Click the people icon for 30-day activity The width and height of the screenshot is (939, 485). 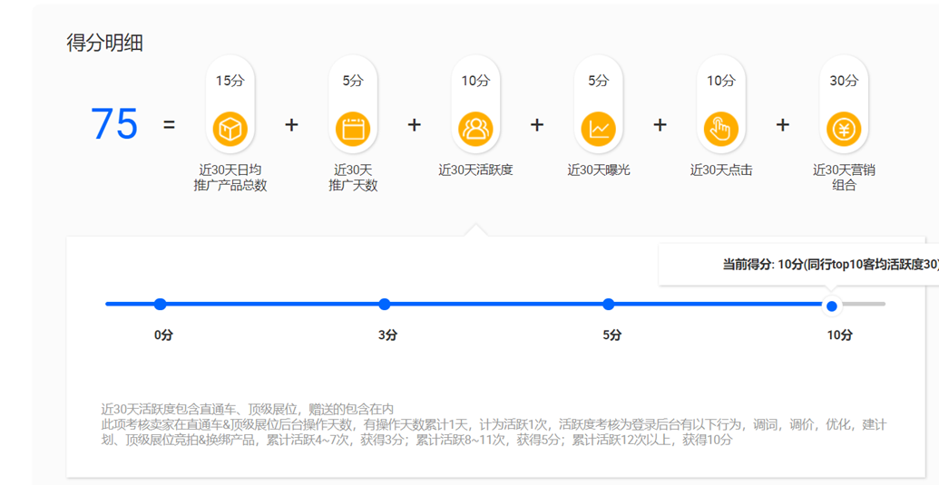(475, 129)
